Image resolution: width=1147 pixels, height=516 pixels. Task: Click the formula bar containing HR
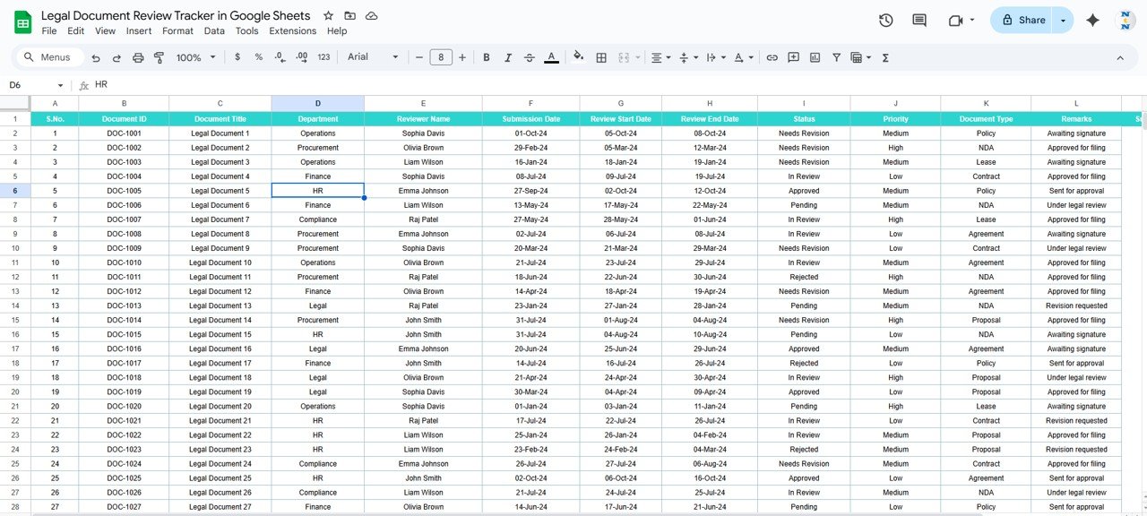[538, 85]
